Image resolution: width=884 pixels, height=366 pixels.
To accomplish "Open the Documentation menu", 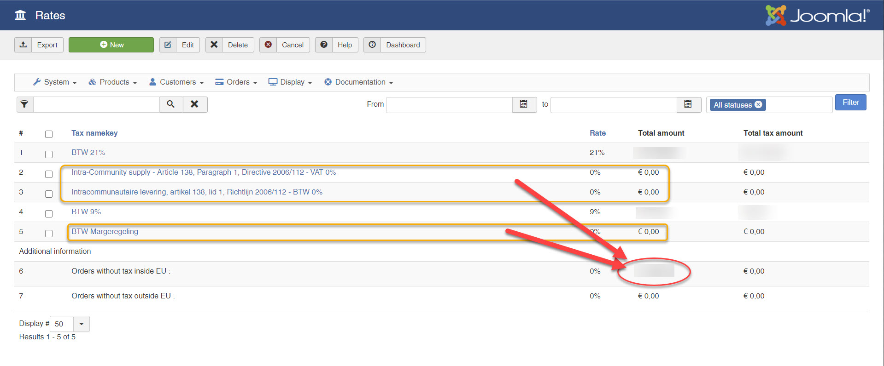I will pyautogui.click(x=359, y=82).
